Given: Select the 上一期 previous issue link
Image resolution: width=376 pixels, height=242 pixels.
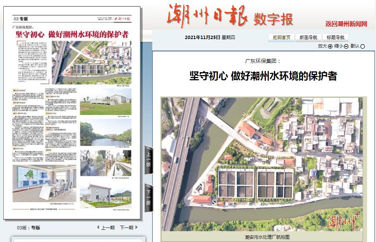Looking at the screenshot, I should click(x=108, y=228).
